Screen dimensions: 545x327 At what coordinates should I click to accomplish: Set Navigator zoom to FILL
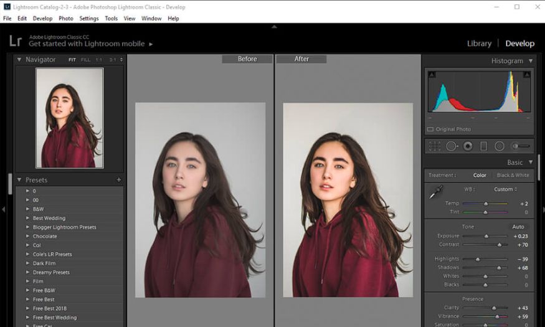point(85,60)
